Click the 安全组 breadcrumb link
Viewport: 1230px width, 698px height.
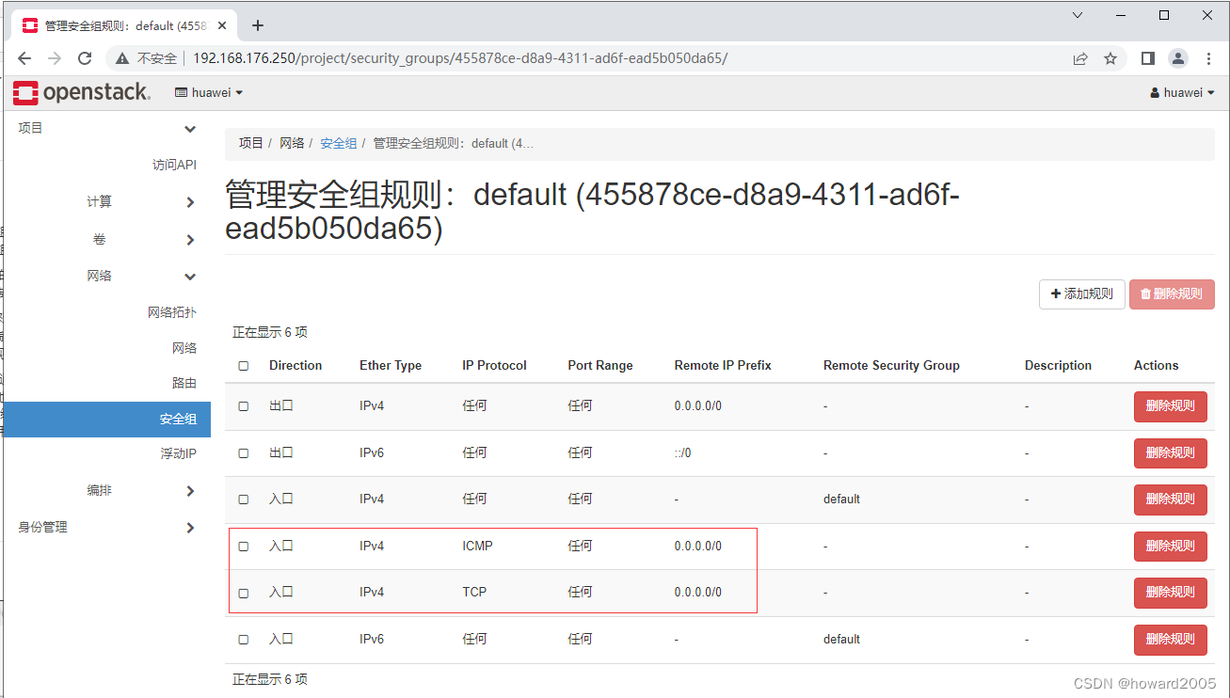339,143
